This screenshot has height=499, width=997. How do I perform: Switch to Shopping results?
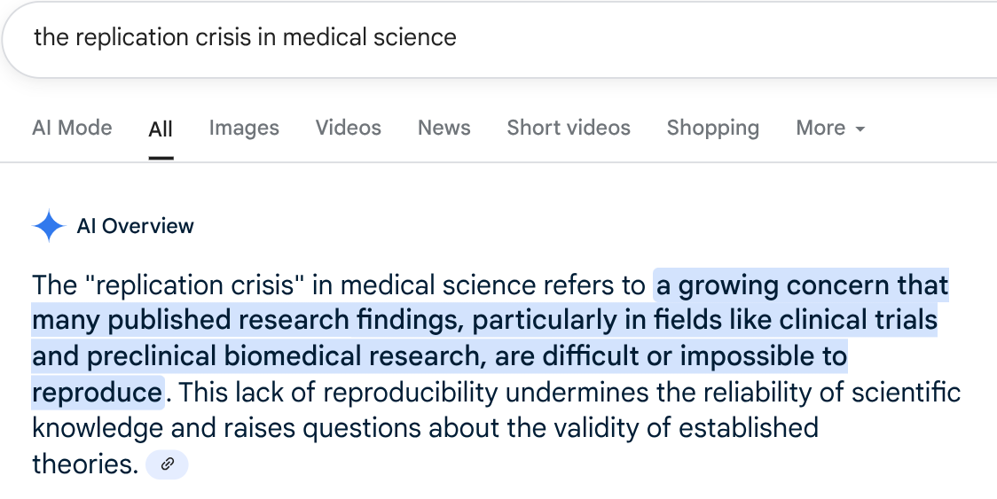(x=713, y=128)
